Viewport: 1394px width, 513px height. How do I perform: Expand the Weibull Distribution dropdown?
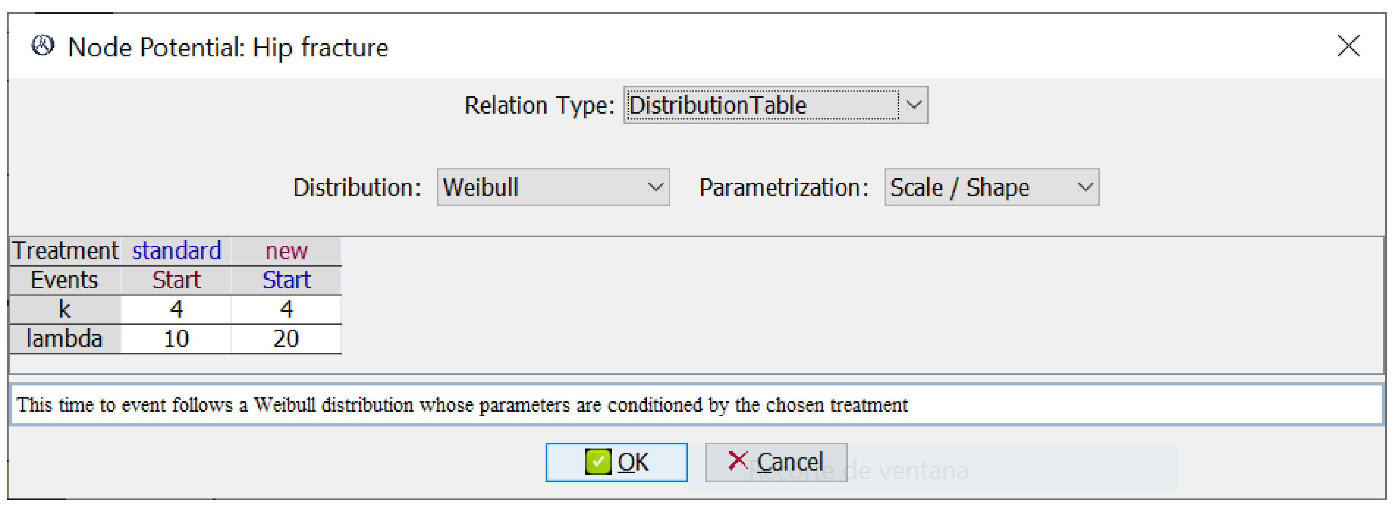pyautogui.click(x=655, y=187)
